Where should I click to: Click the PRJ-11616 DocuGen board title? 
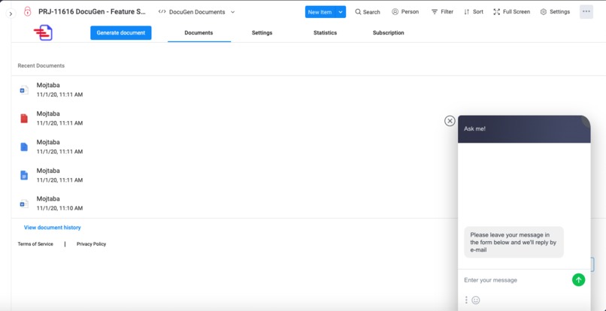pyautogui.click(x=92, y=11)
